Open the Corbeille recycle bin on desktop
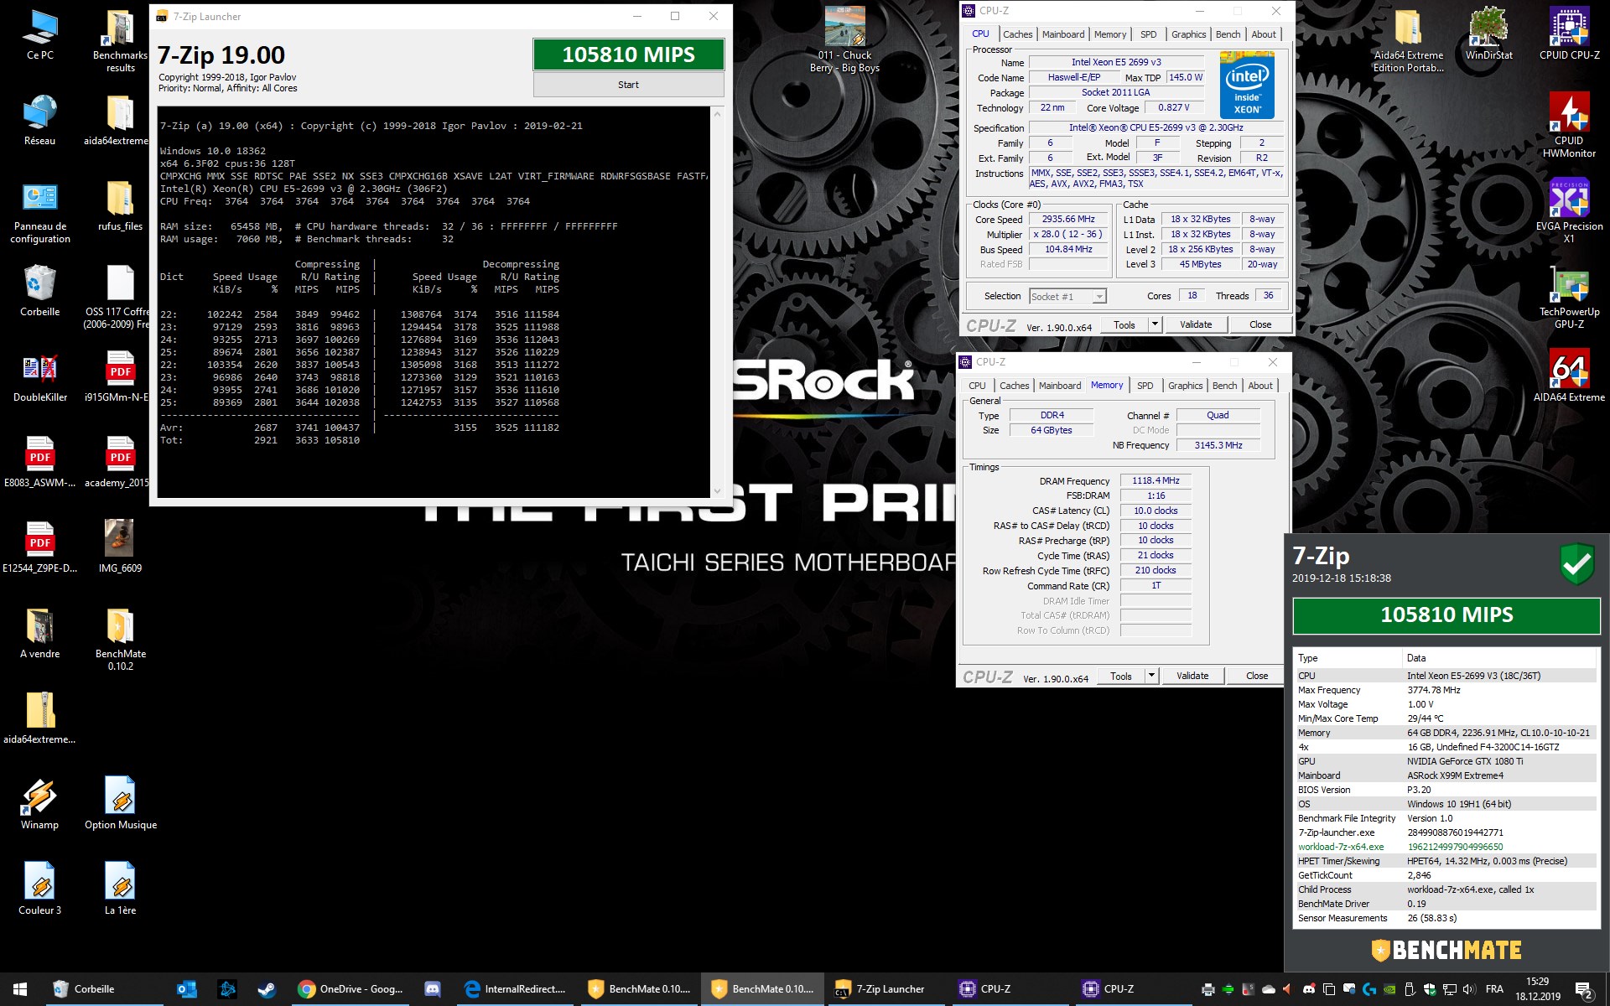Image resolution: width=1610 pixels, height=1006 pixels. [39, 291]
